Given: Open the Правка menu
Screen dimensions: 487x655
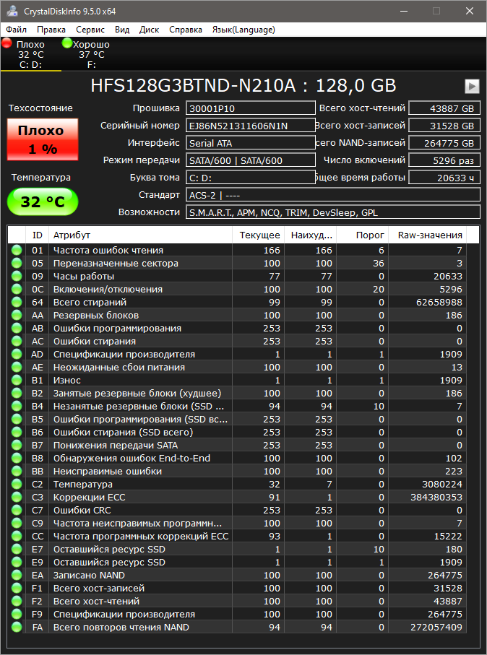Looking at the screenshot, I should 51,30.
